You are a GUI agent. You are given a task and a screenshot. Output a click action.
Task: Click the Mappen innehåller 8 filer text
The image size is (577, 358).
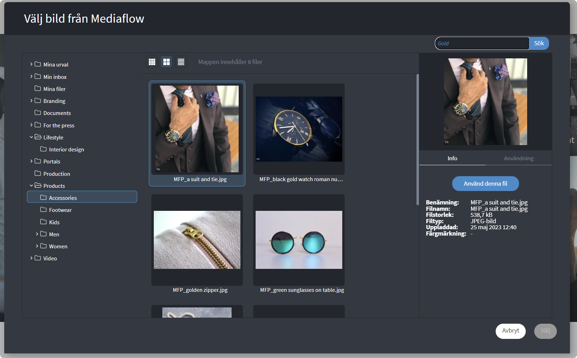click(x=230, y=62)
